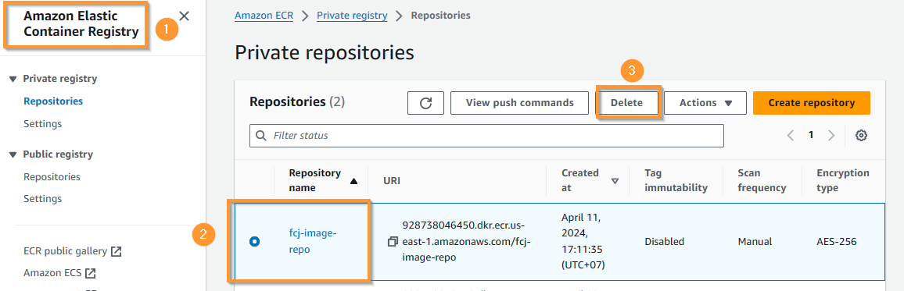Open Settings under Public registry

pos(43,199)
